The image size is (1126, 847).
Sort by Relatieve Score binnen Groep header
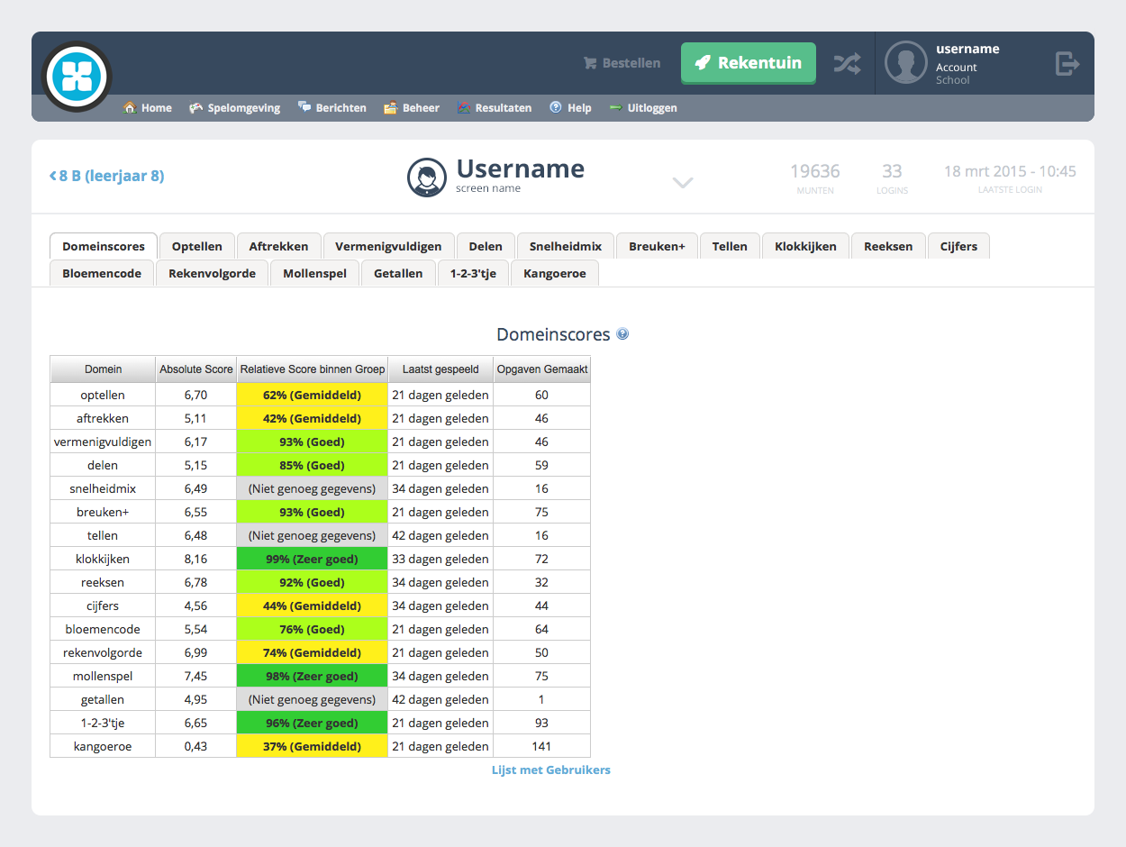[x=313, y=369]
